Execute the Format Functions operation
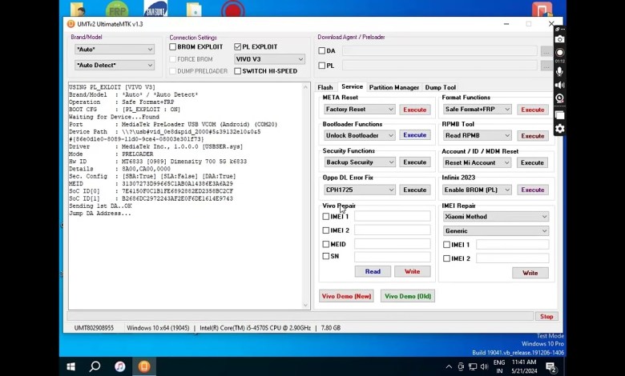The height and width of the screenshot is (376, 625). tap(533, 110)
